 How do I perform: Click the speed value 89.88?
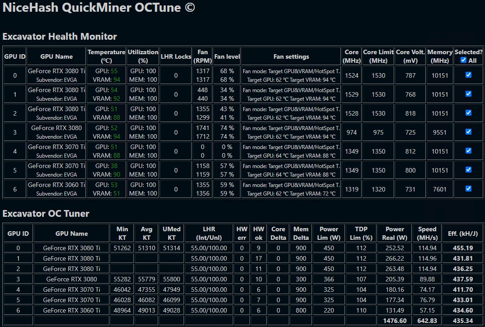tap(427, 279)
